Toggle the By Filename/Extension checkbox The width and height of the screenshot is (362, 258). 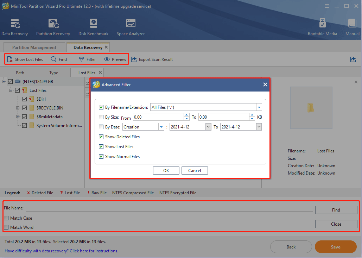[x=101, y=107]
